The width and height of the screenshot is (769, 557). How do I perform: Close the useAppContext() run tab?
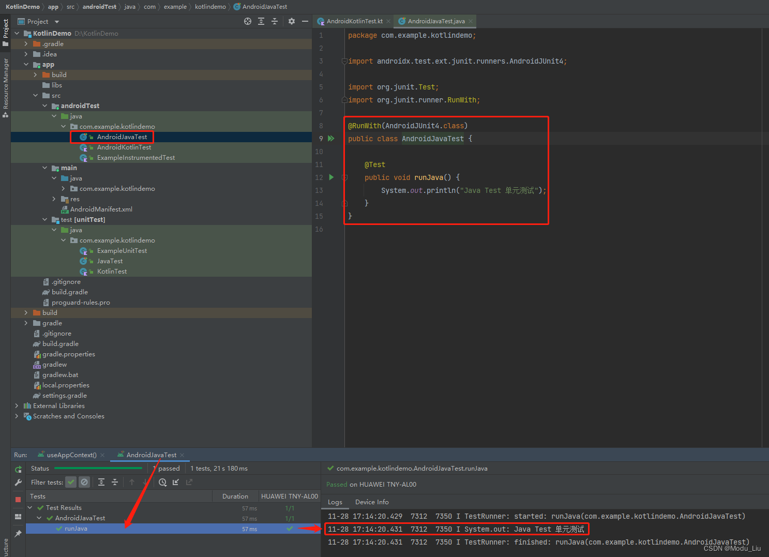[102, 455]
